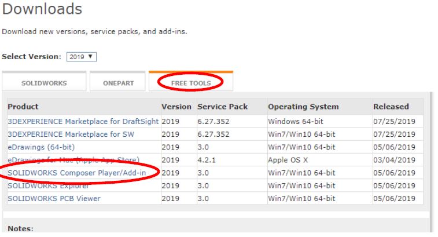Switch to the ONEPART tab
This screenshot has width=438, height=237.
117,82
